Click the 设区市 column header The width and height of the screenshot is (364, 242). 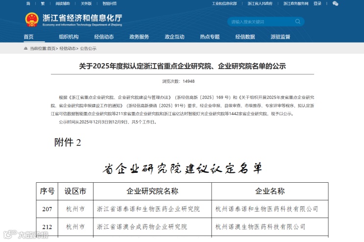coord(75,191)
